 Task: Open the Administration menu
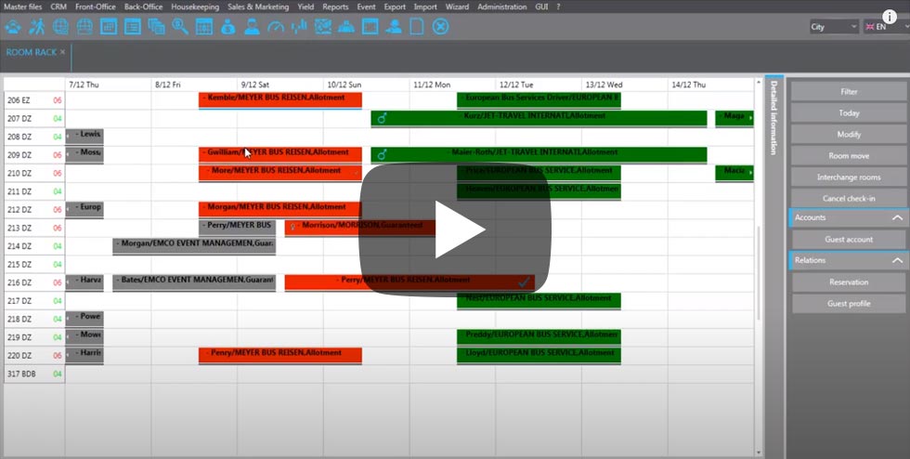click(x=502, y=7)
